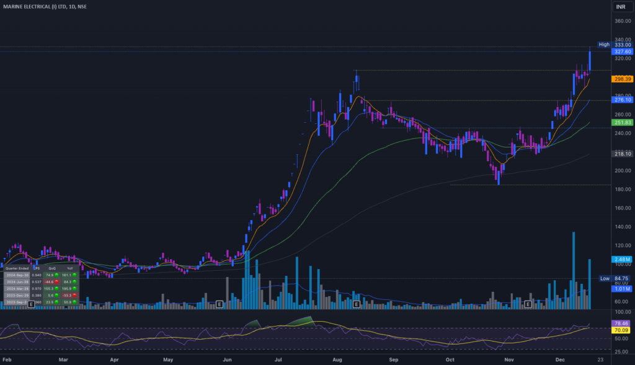The width and height of the screenshot is (635, 365).
Task: Open the INR currency selector
Action: click(620, 7)
